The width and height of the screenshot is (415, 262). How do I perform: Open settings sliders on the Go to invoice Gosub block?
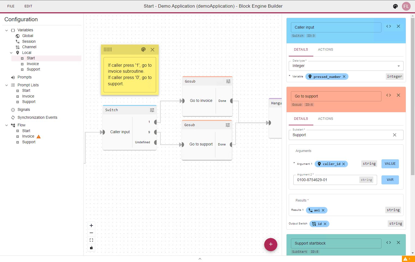pos(228,81)
